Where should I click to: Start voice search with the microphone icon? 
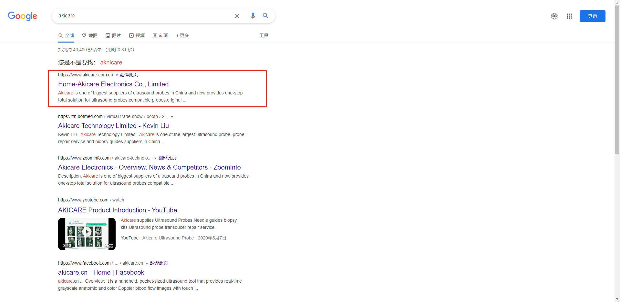(x=253, y=16)
